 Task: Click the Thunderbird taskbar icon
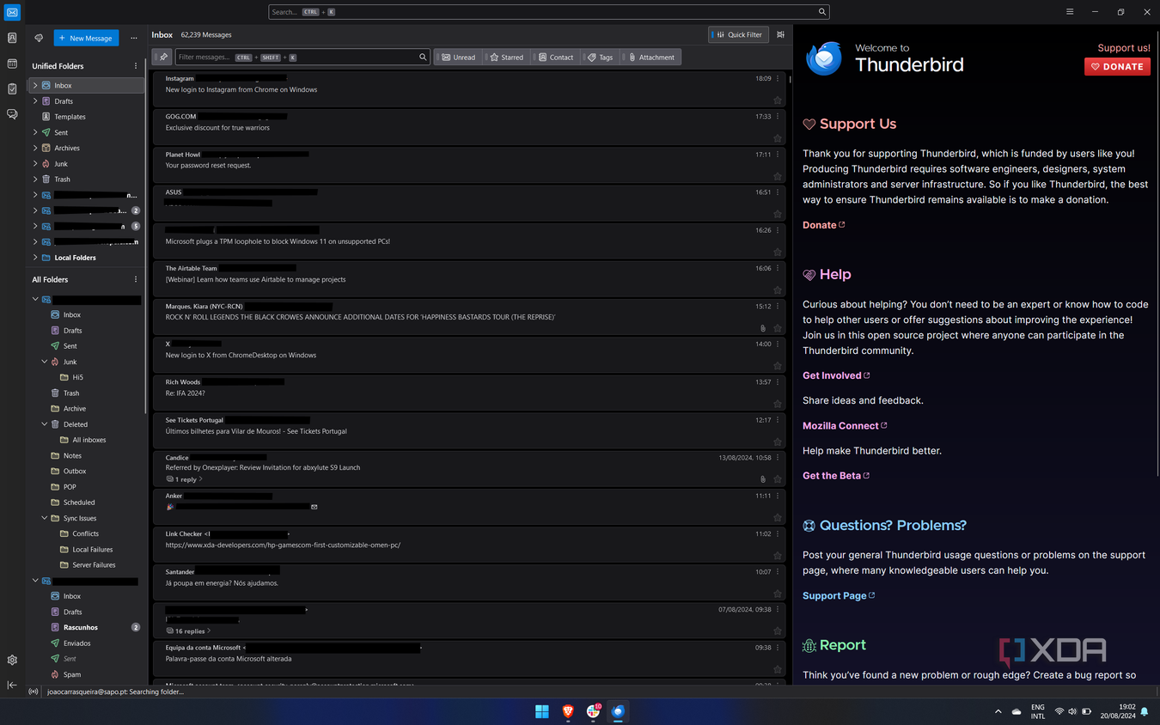[x=618, y=711]
